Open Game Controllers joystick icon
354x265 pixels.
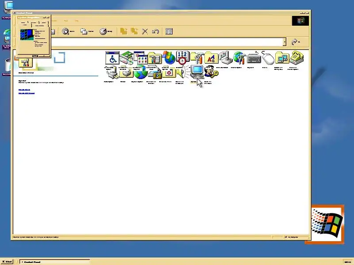pyautogui.click(x=226, y=58)
